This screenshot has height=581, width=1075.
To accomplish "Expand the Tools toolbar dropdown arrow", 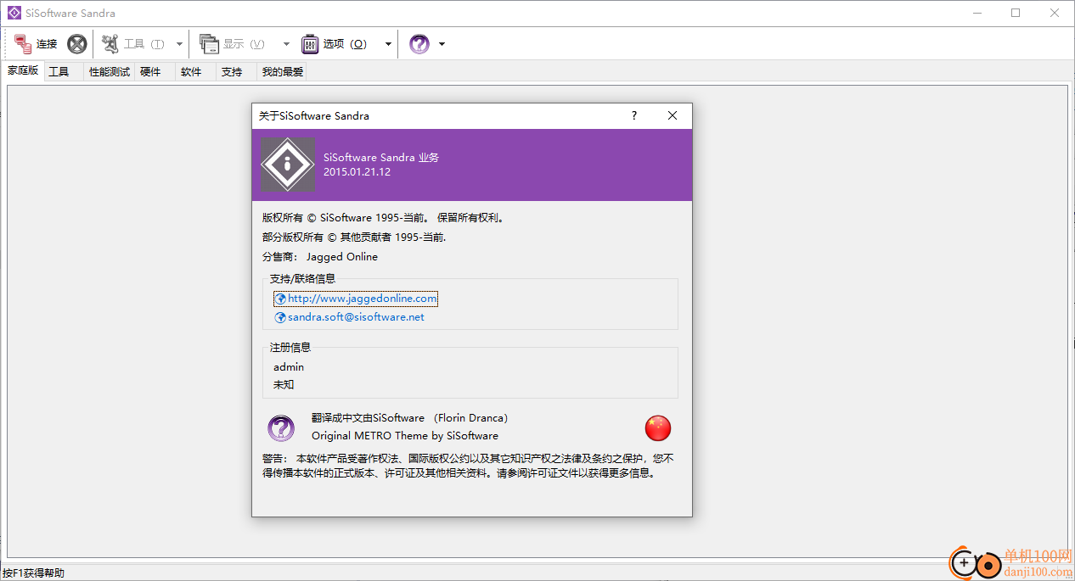I will pyautogui.click(x=179, y=44).
